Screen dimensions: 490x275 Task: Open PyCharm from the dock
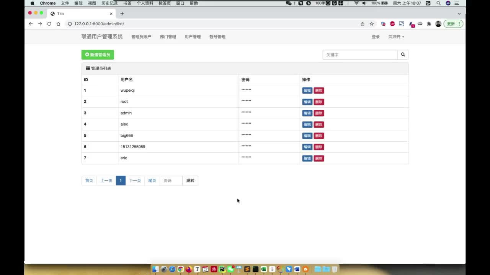222,269
